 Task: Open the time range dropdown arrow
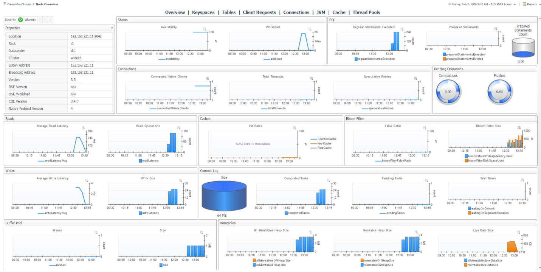tap(515, 5)
